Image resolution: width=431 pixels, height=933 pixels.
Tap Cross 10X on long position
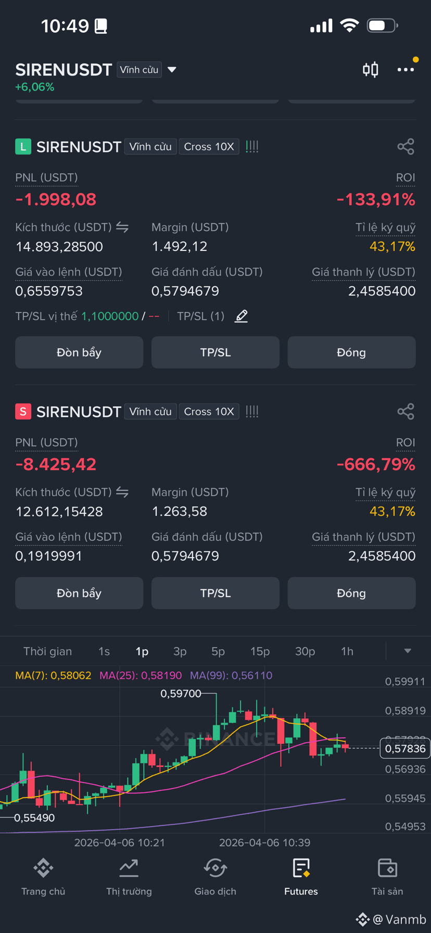(x=209, y=147)
